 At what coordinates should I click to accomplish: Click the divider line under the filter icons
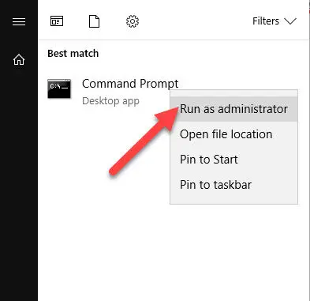(x=174, y=40)
